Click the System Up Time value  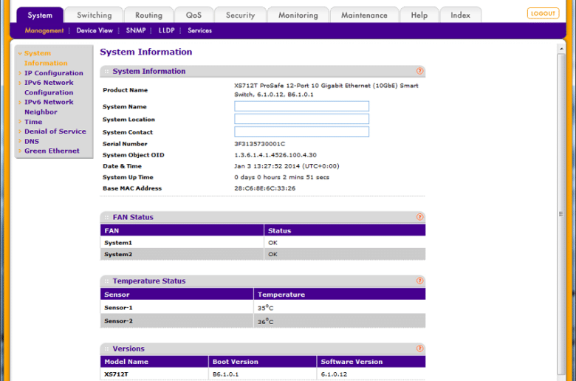point(282,177)
